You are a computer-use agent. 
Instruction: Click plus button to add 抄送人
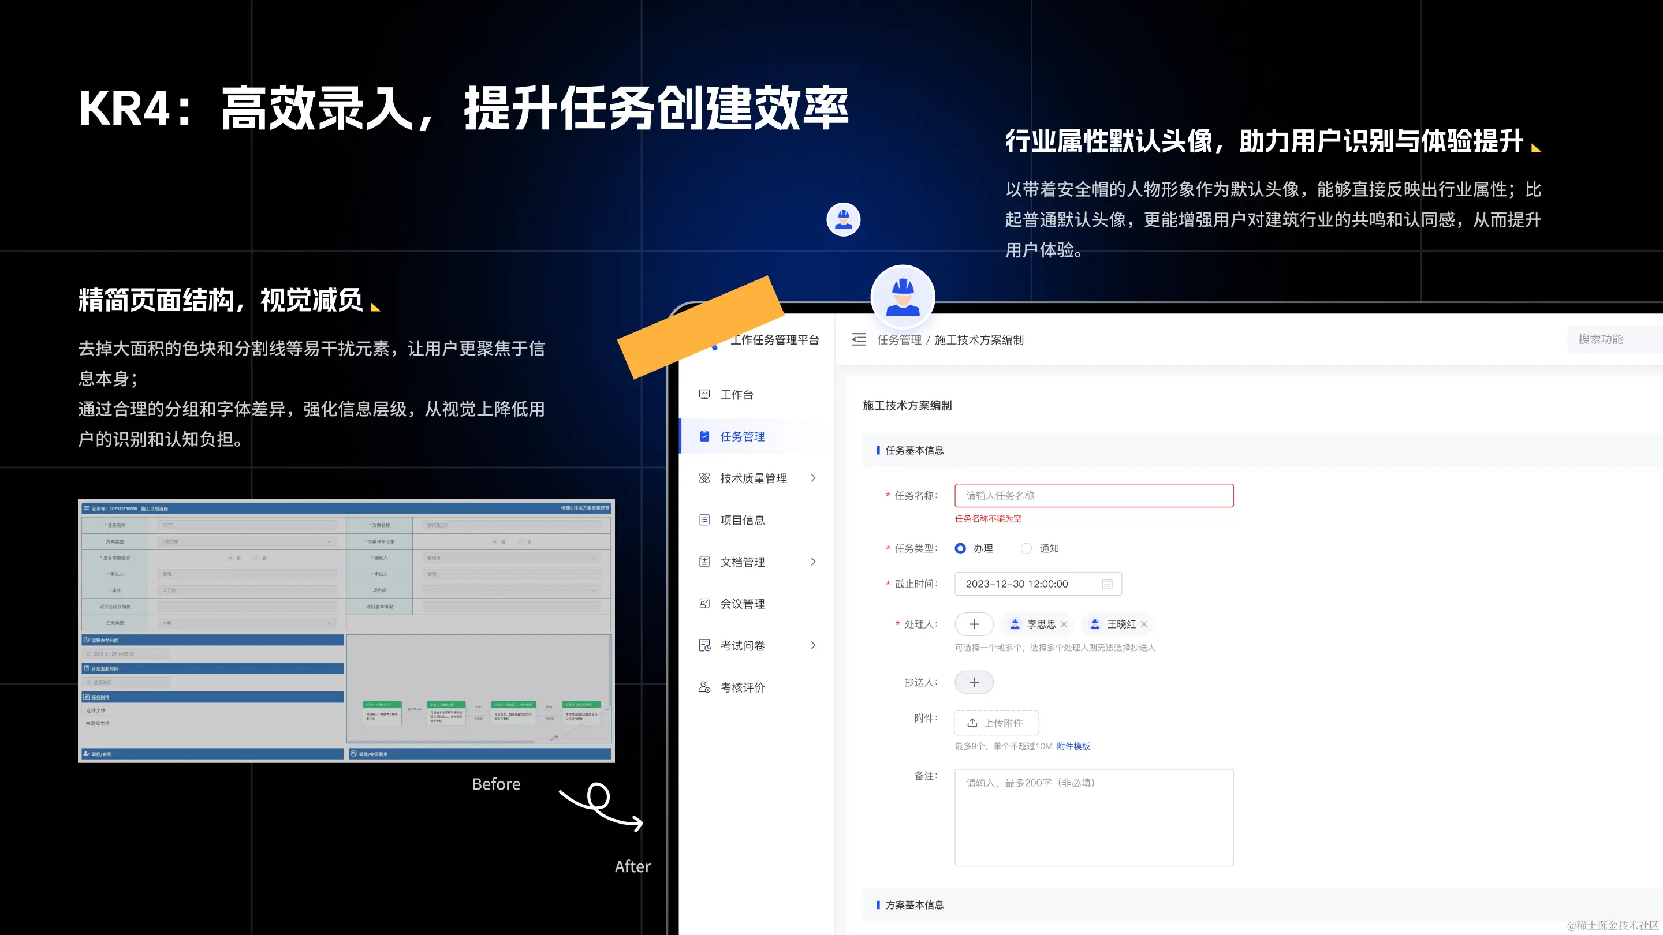tap(974, 682)
